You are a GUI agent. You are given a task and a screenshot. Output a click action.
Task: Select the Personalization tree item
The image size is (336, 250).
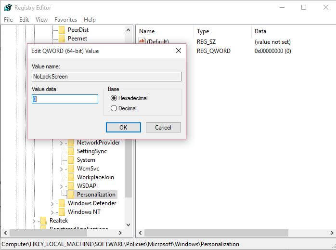pyautogui.click(x=96, y=195)
